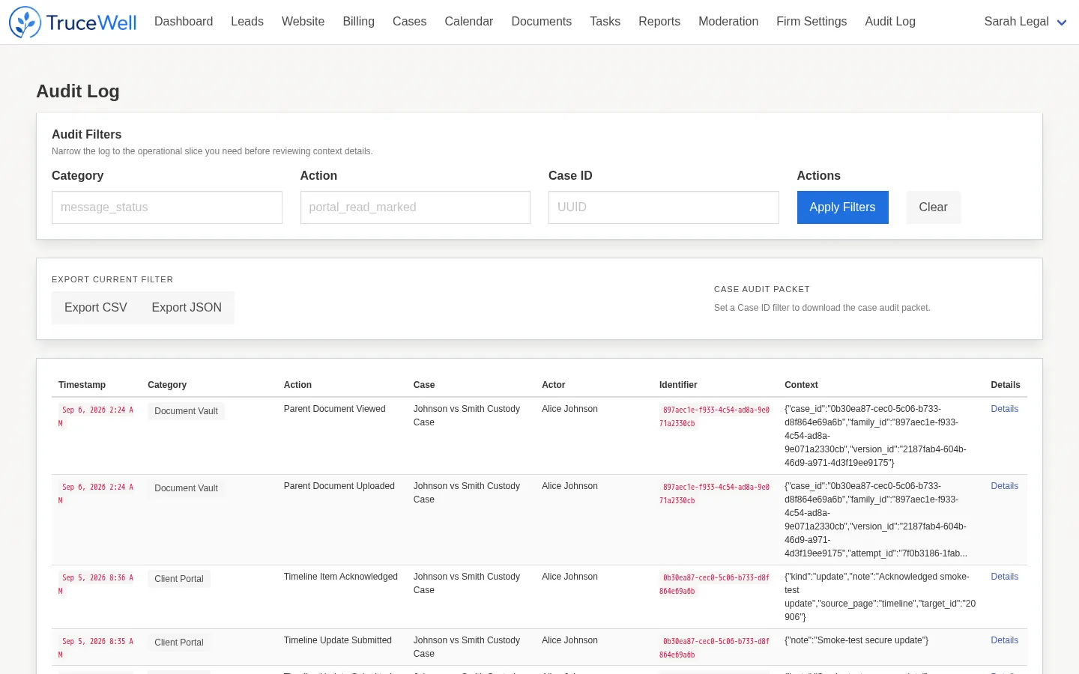Open Details for Parent Document Uploaded row

tap(1005, 486)
